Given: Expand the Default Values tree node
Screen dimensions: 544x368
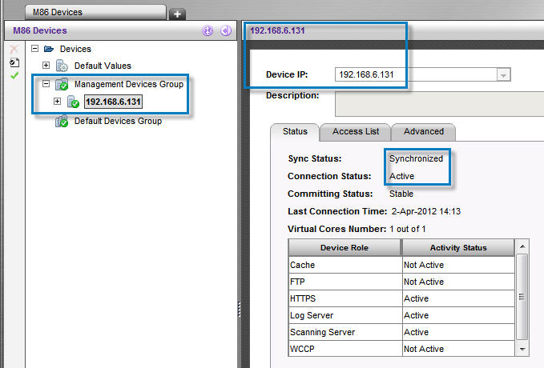Looking at the screenshot, I should click(46, 66).
